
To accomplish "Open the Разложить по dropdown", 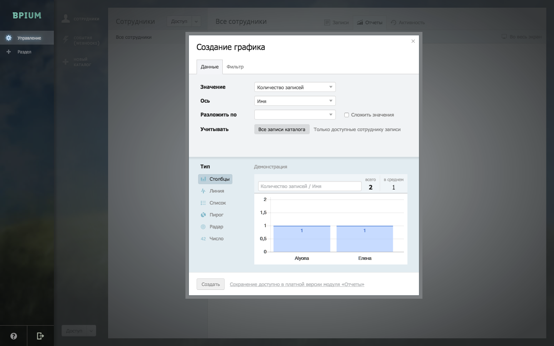I will pos(295,115).
